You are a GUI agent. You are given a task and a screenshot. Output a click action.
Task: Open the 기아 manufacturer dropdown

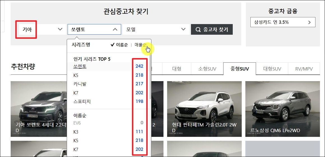(x=43, y=29)
